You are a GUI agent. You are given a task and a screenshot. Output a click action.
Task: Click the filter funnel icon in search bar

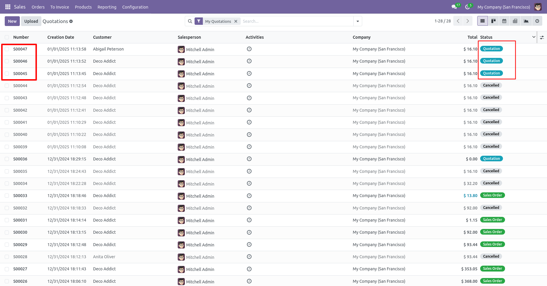199,21
